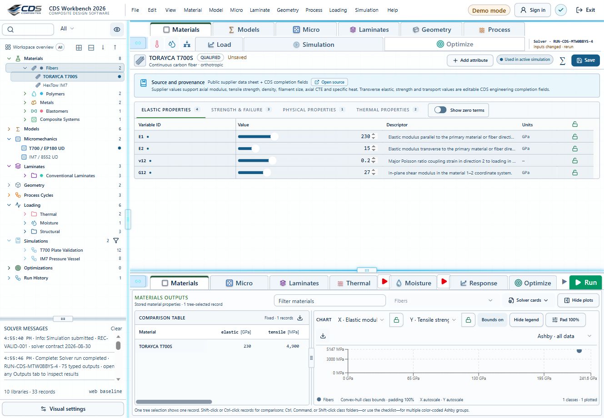The image size is (604, 418).
Task: Click the red play icon after Thermal tab
Action: 384,282
